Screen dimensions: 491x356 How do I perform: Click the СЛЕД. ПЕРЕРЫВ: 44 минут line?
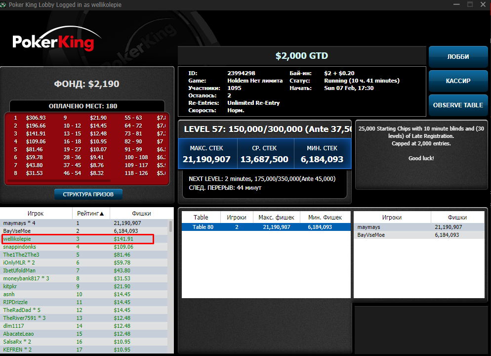point(225,188)
